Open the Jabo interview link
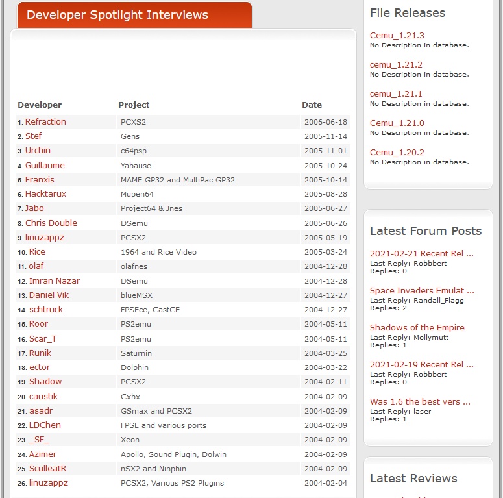The height and width of the screenshot is (498, 503). 34,208
